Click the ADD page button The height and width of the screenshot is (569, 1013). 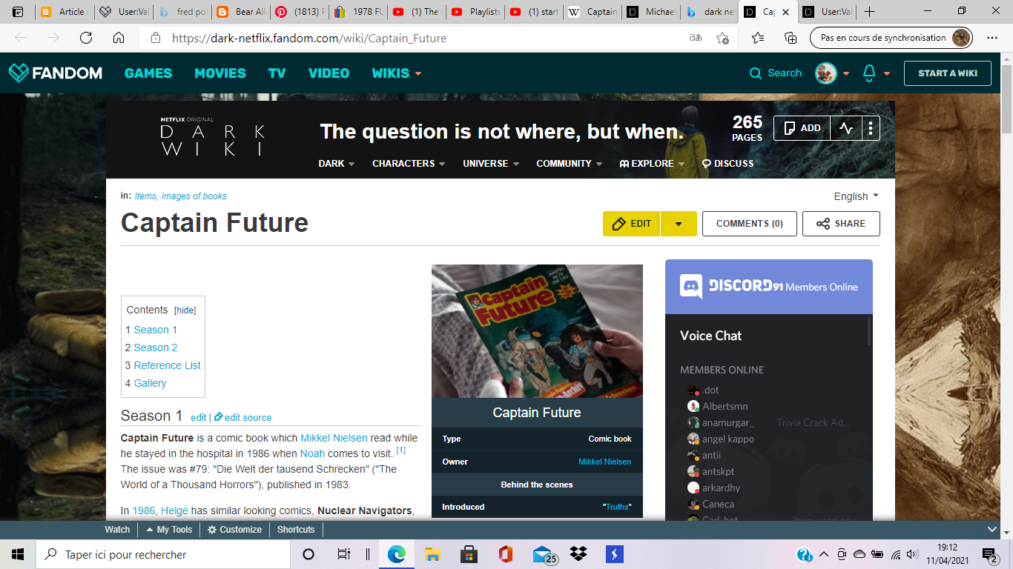pos(802,128)
